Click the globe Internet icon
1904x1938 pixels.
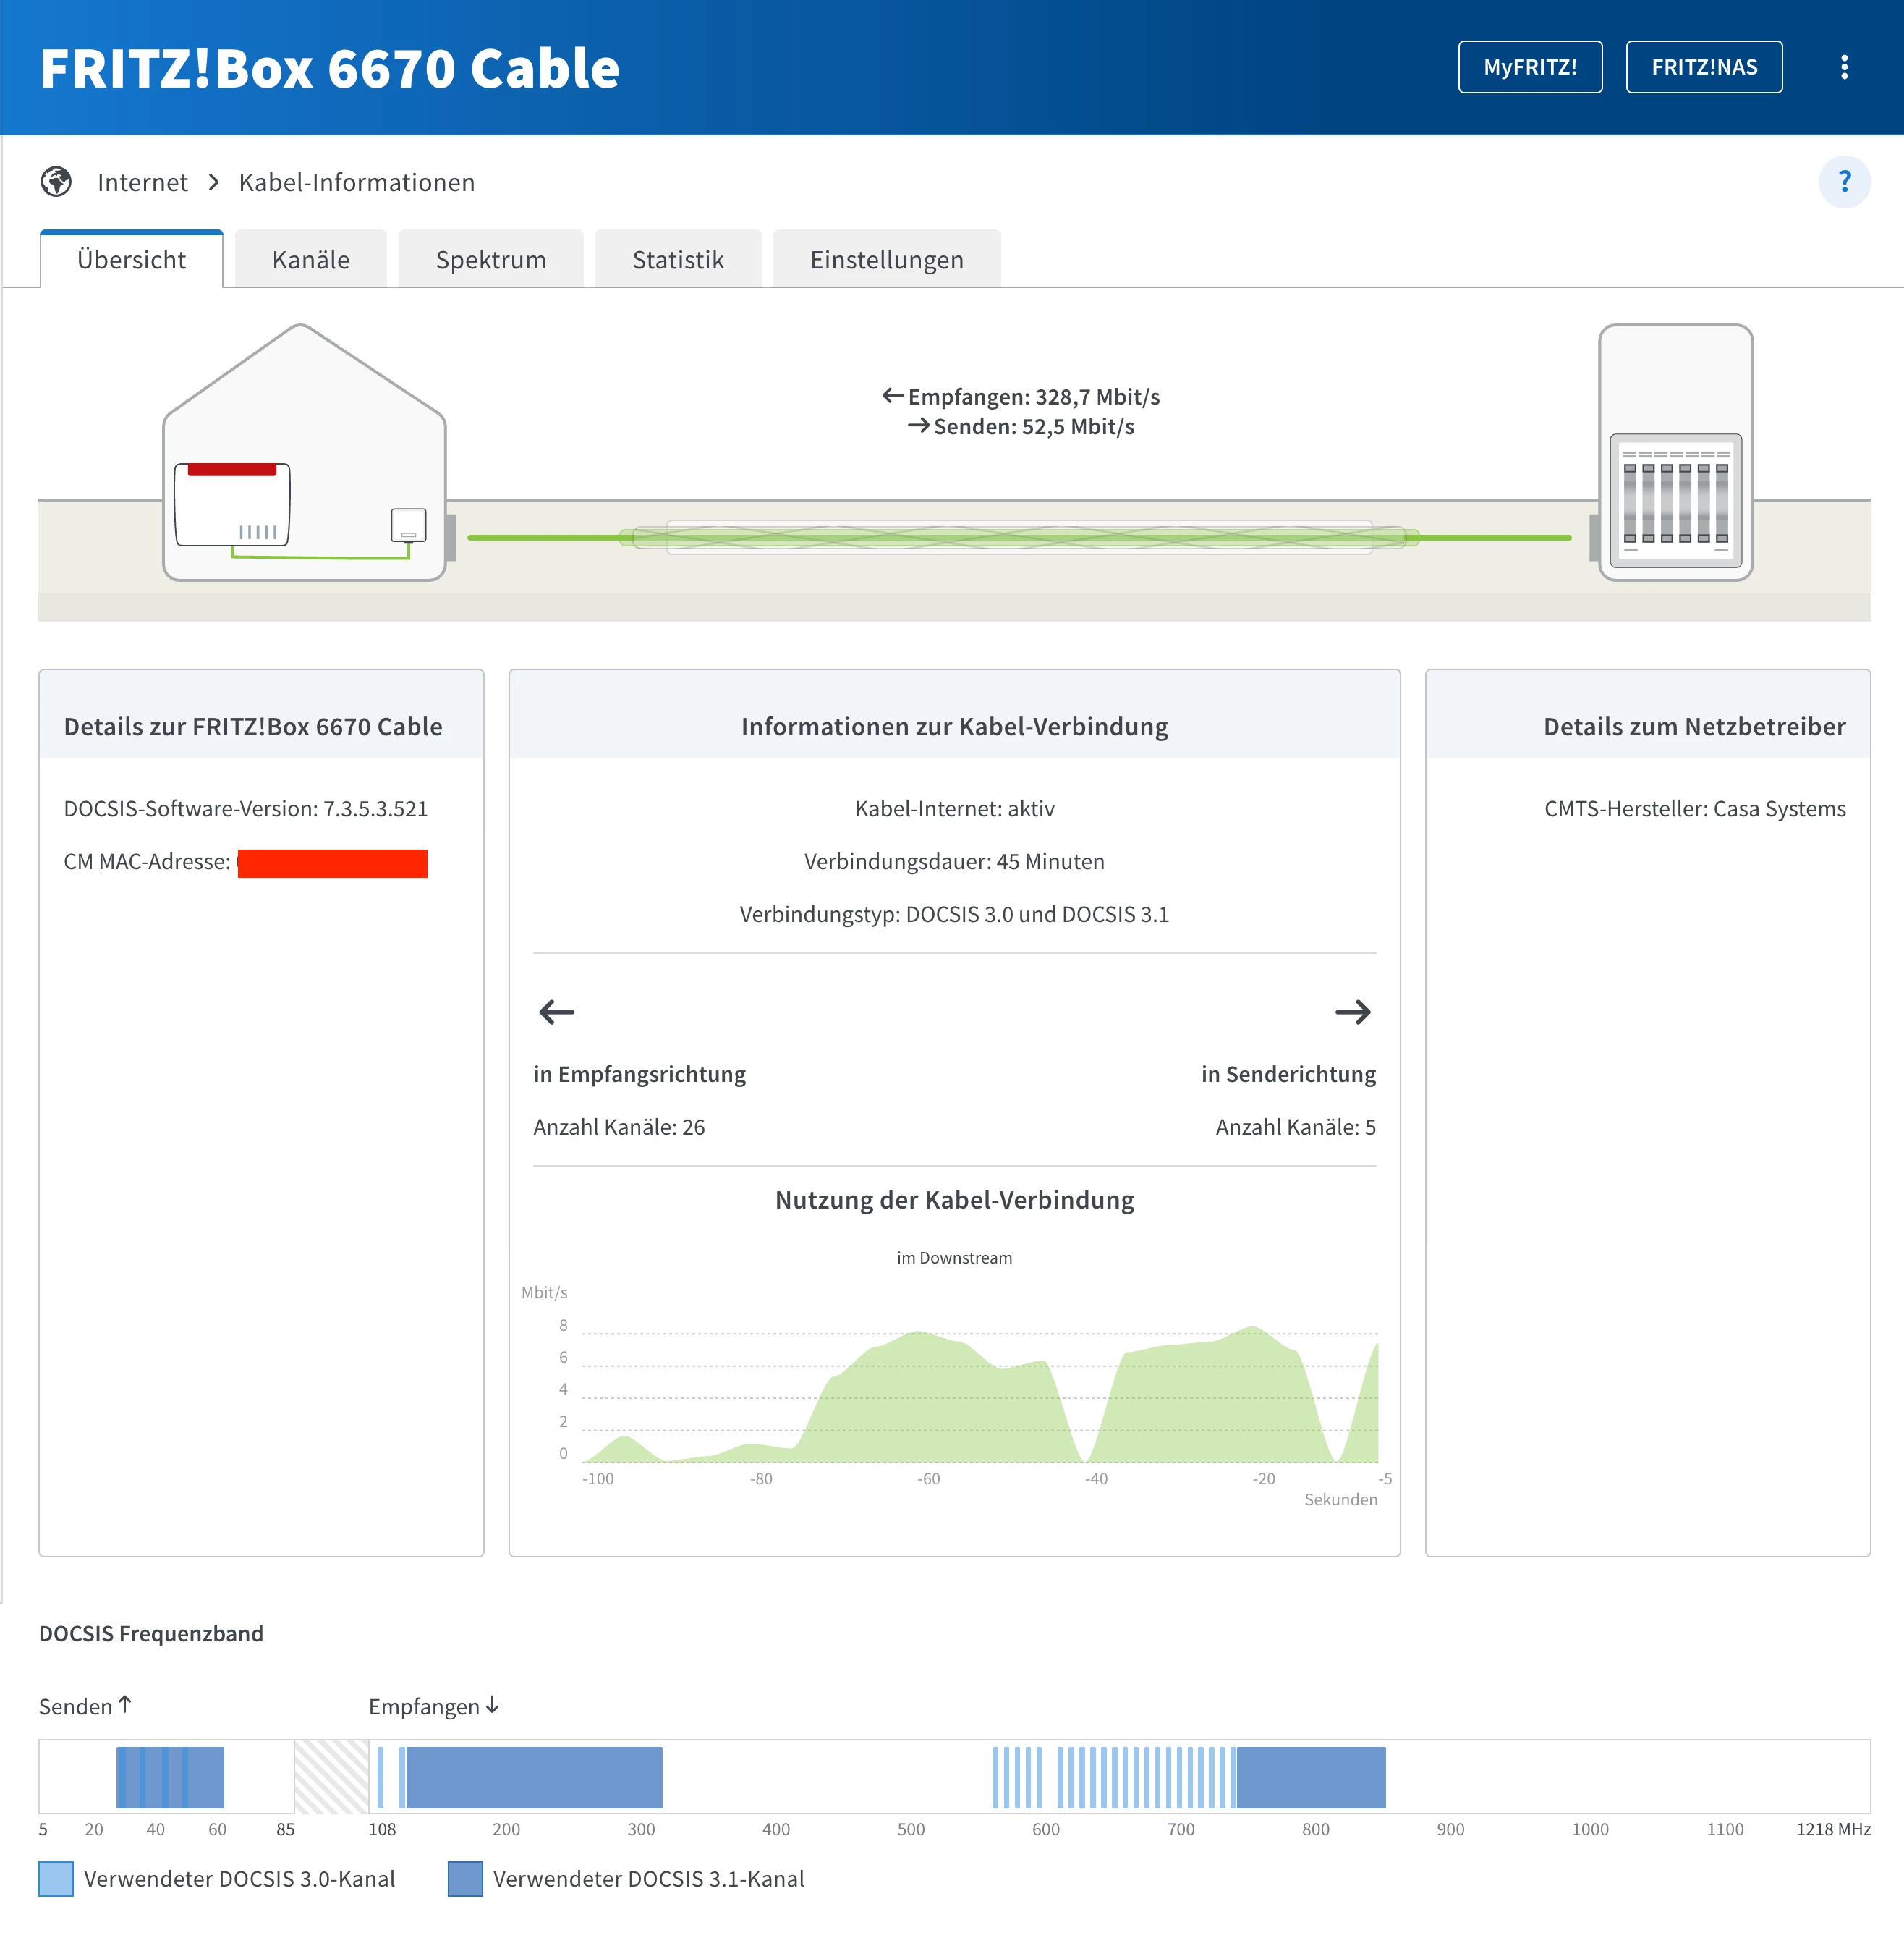tap(56, 182)
